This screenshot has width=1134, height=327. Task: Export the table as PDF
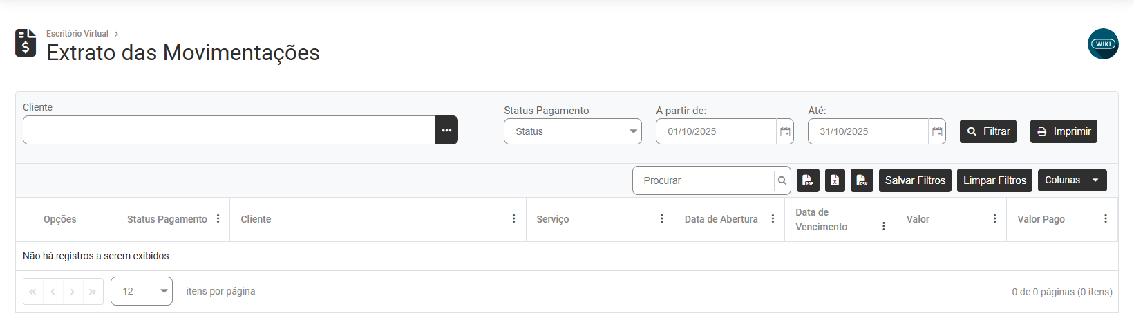coord(808,180)
